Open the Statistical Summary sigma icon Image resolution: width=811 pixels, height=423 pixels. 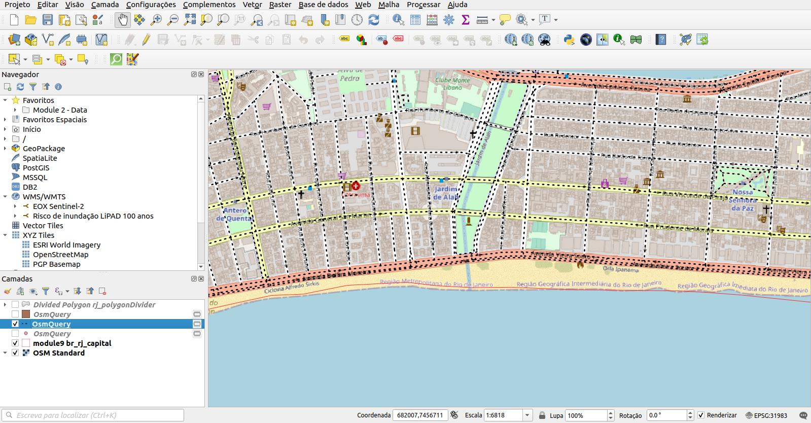(x=466, y=20)
